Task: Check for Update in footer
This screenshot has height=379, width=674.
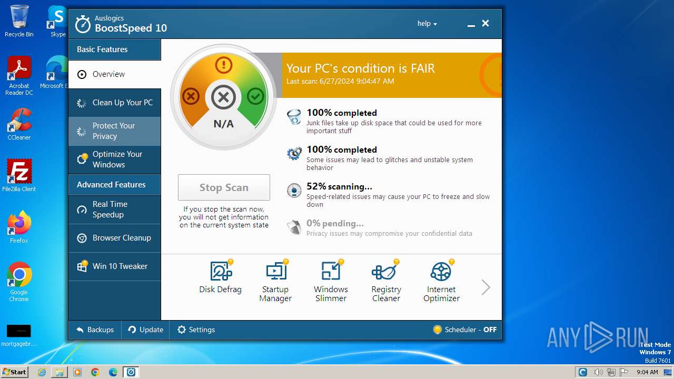Action: pos(146,330)
